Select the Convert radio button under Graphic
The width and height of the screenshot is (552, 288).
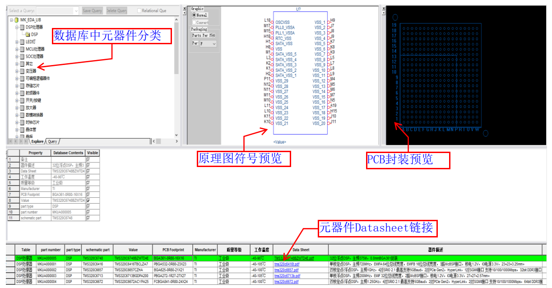[x=194, y=23]
